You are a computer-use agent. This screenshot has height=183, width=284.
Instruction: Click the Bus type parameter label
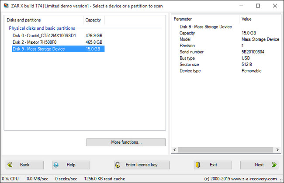tap(187, 58)
